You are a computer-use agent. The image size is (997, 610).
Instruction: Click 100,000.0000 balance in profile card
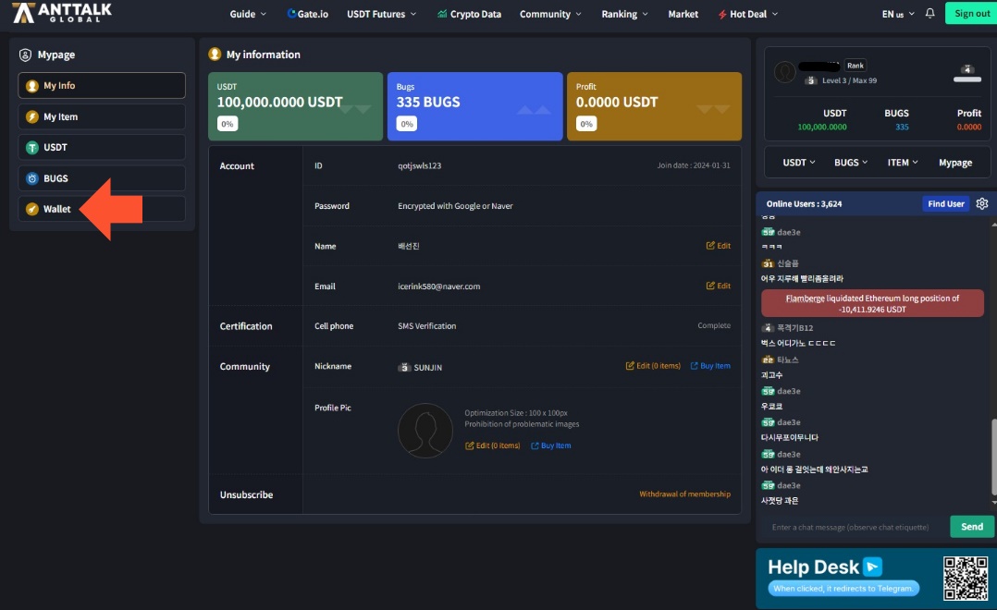click(x=822, y=128)
